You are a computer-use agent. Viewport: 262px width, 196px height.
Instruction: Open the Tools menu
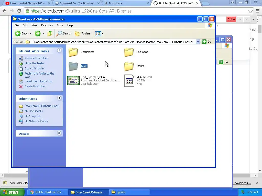pyautogui.click(x=60, y=25)
